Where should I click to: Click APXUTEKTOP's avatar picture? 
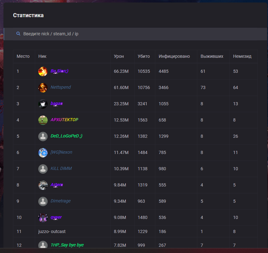coord(43,120)
